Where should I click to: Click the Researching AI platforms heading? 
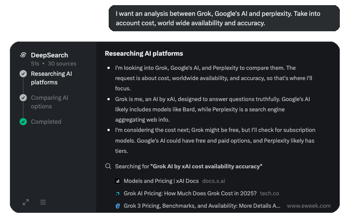tap(144, 53)
